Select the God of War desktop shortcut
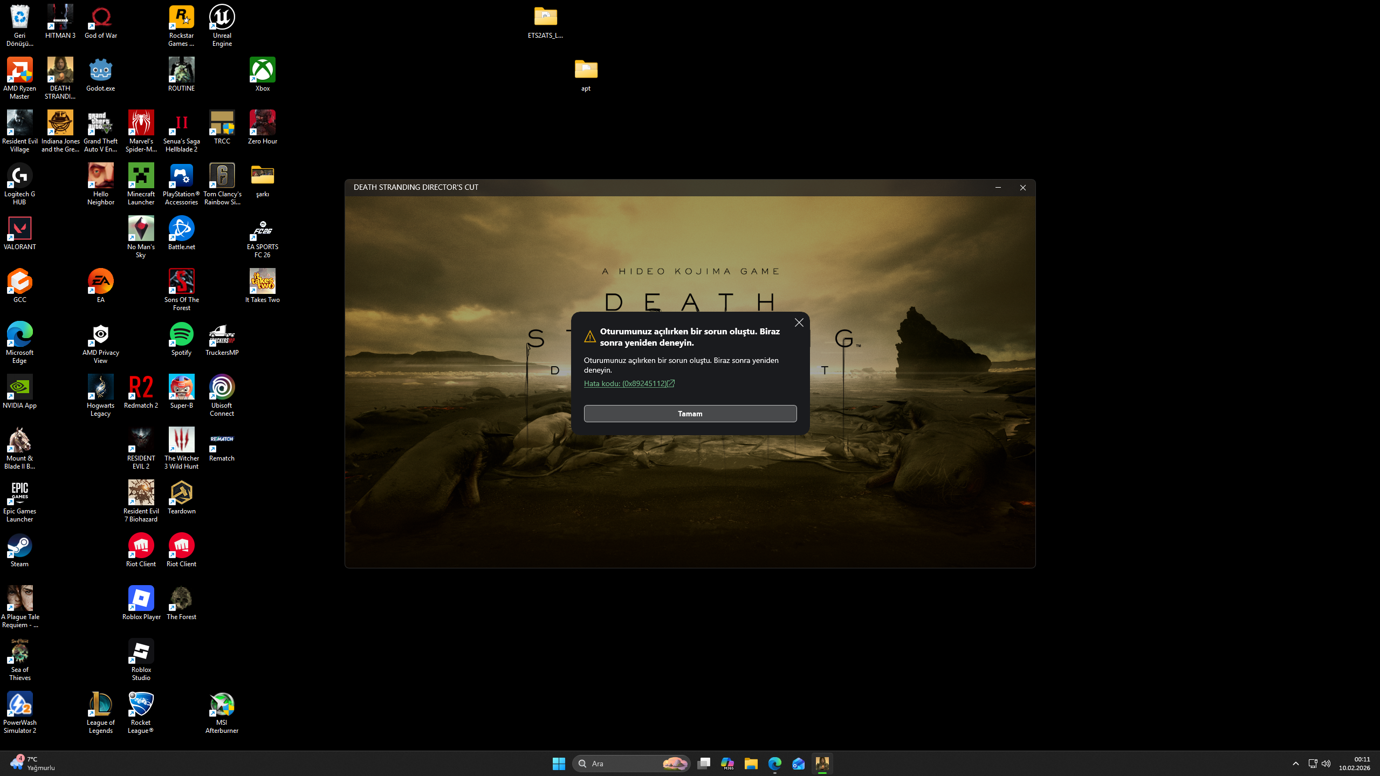This screenshot has width=1380, height=776. pyautogui.click(x=101, y=22)
